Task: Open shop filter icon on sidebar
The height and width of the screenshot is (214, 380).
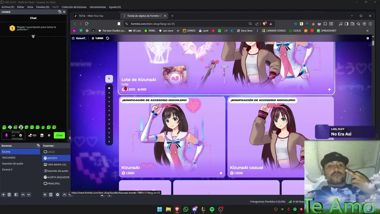Action: point(109,79)
